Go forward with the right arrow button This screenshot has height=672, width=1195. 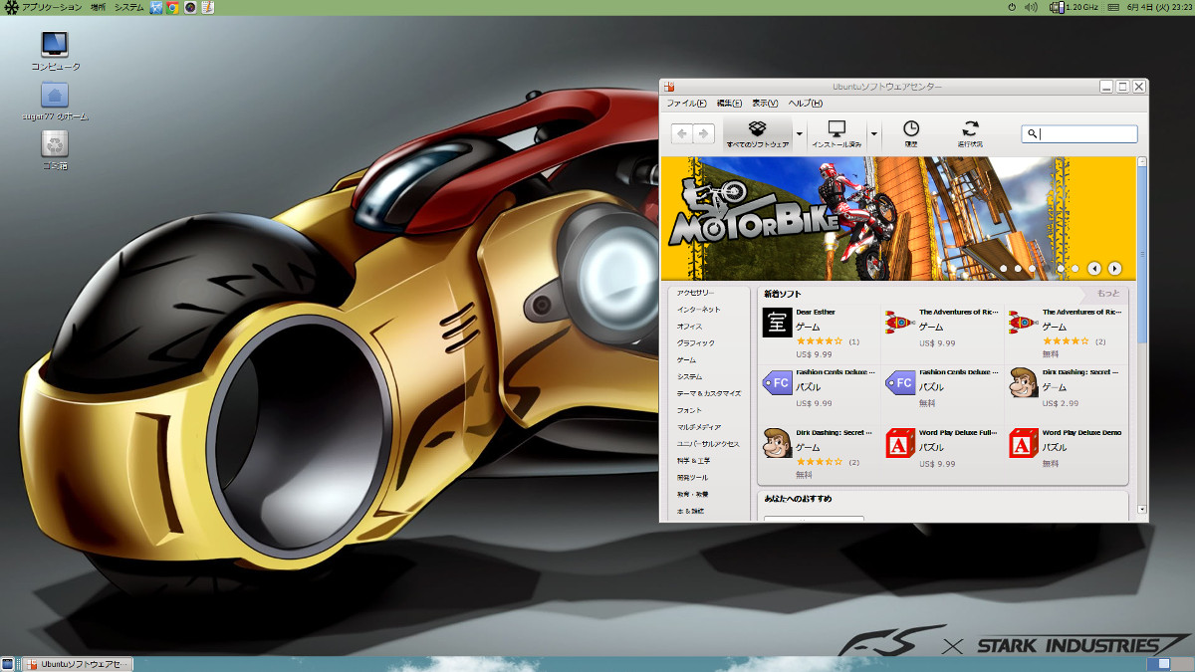pos(704,133)
